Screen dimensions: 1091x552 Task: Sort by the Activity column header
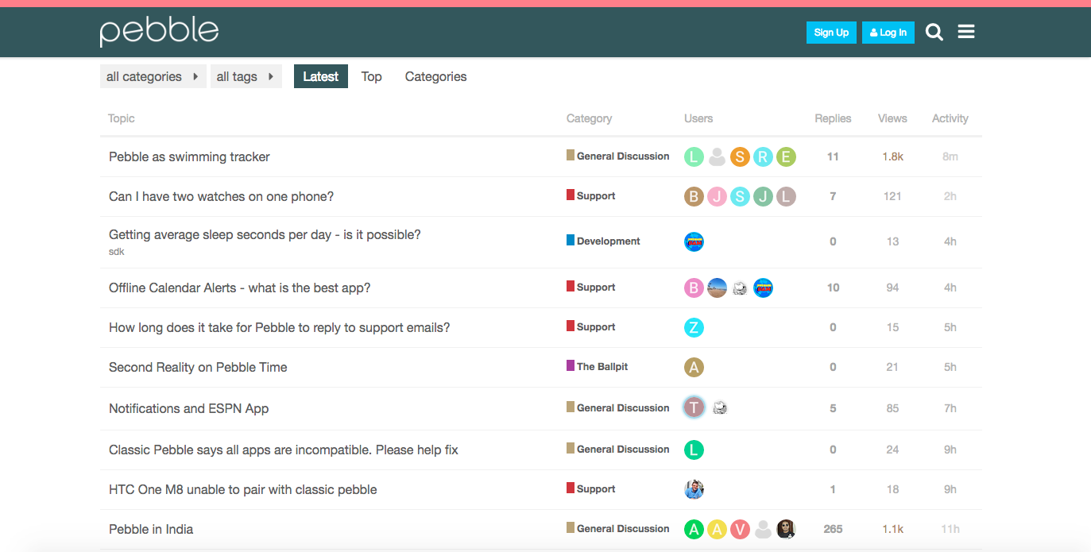pos(950,118)
